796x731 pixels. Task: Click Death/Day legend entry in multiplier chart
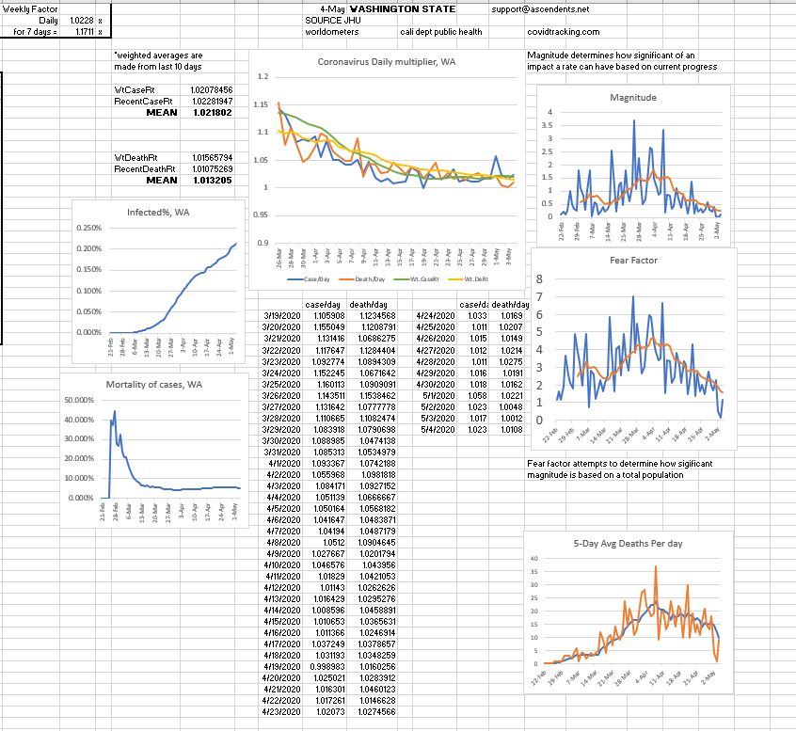click(363, 280)
